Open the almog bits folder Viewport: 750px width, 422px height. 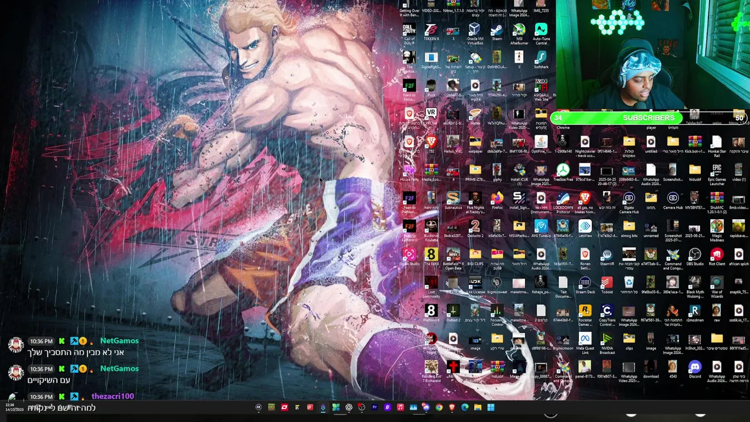(629, 229)
